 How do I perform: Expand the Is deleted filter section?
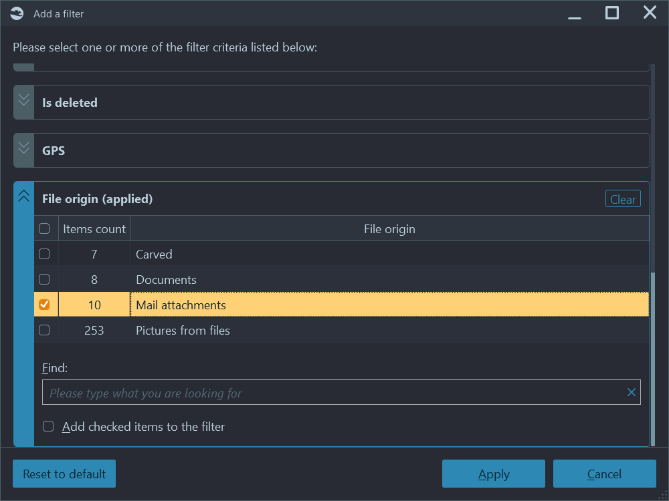coord(24,102)
